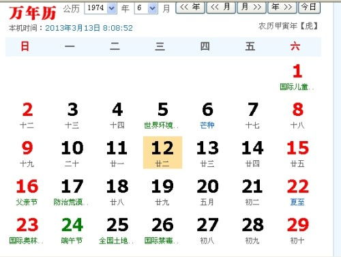The image size is (341, 257).
Task: Select June 1 国际儿童 date
Action: tap(297, 77)
